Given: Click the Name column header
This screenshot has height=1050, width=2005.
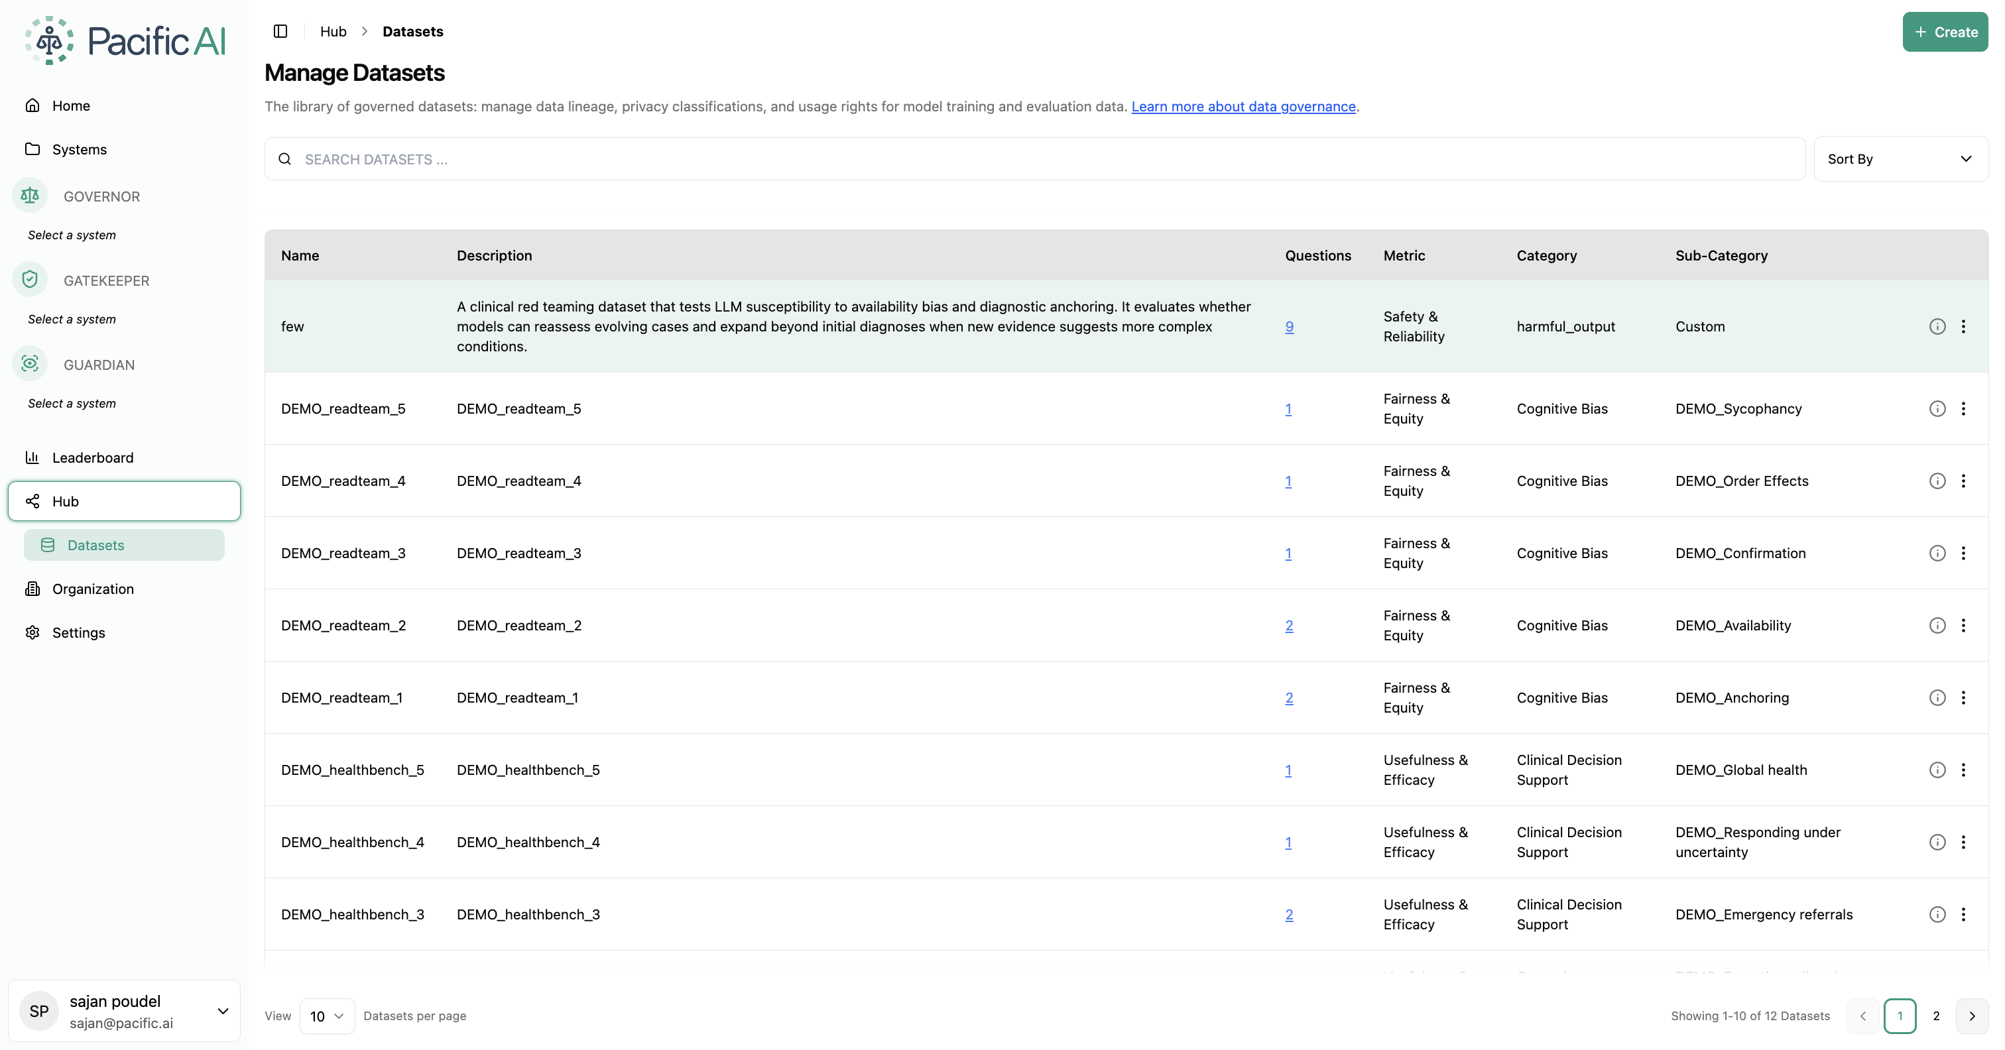Looking at the screenshot, I should click(300, 255).
